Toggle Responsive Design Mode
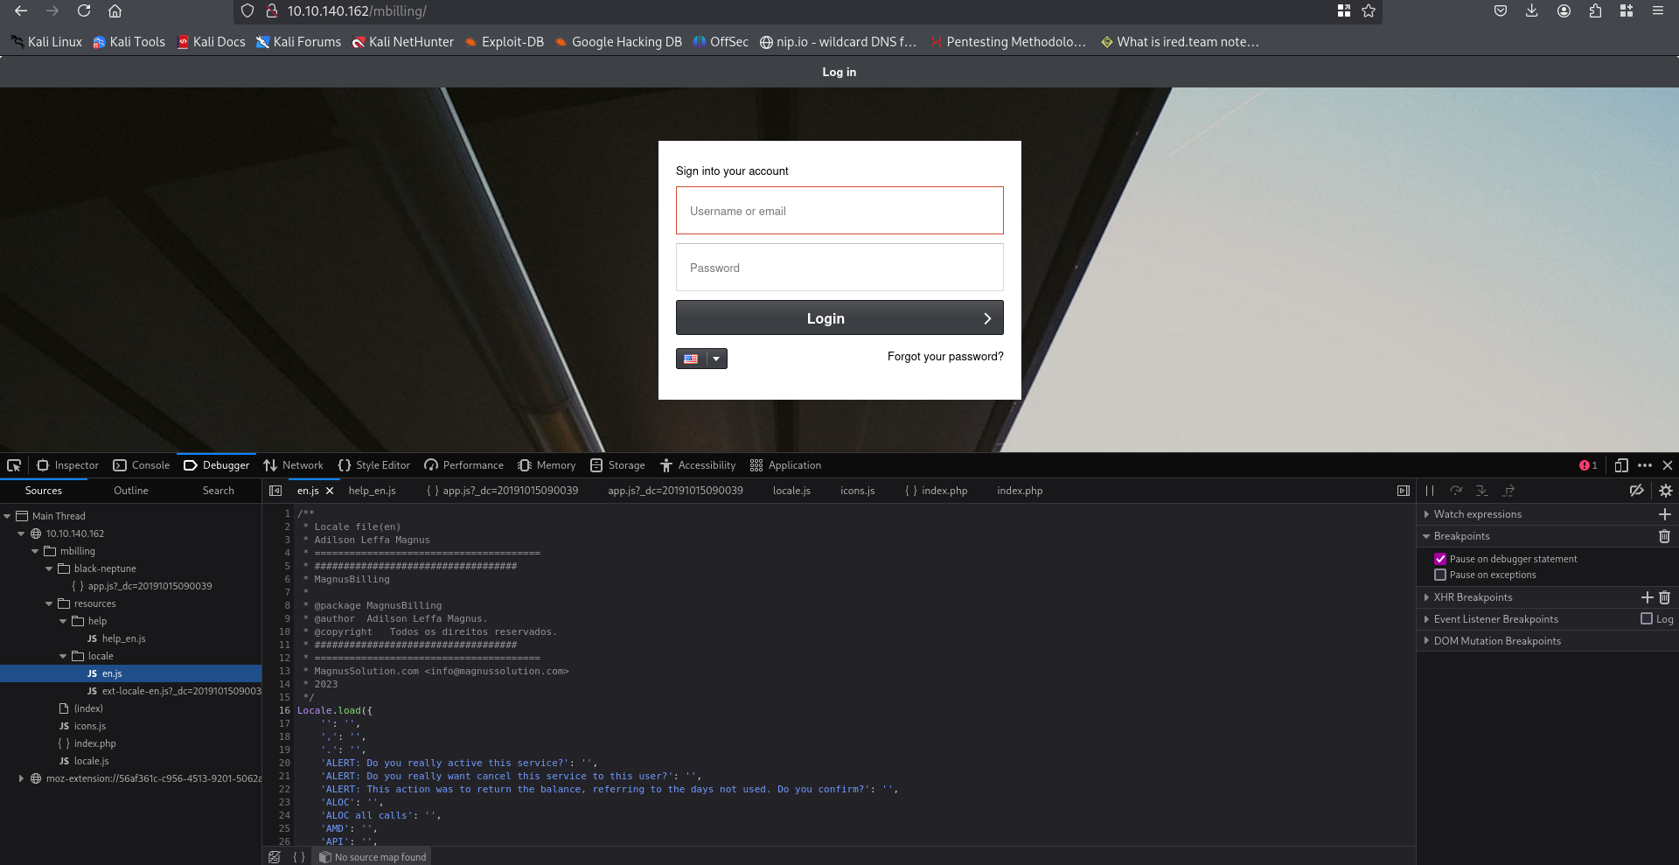 coord(1622,465)
